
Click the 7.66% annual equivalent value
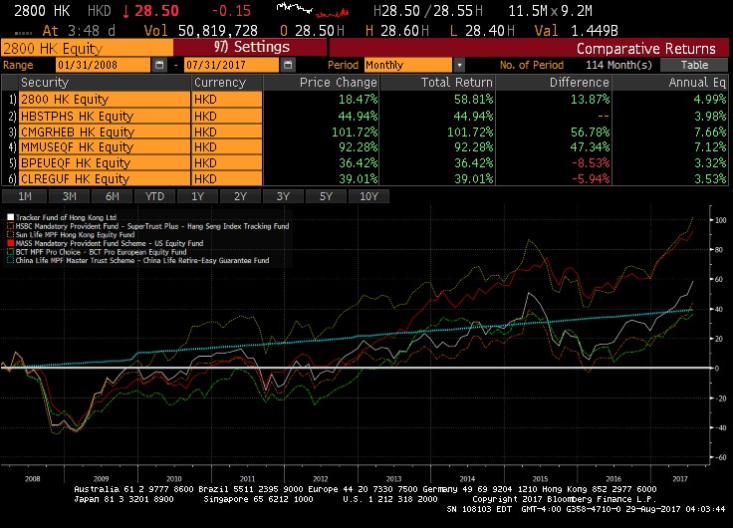click(710, 132)
